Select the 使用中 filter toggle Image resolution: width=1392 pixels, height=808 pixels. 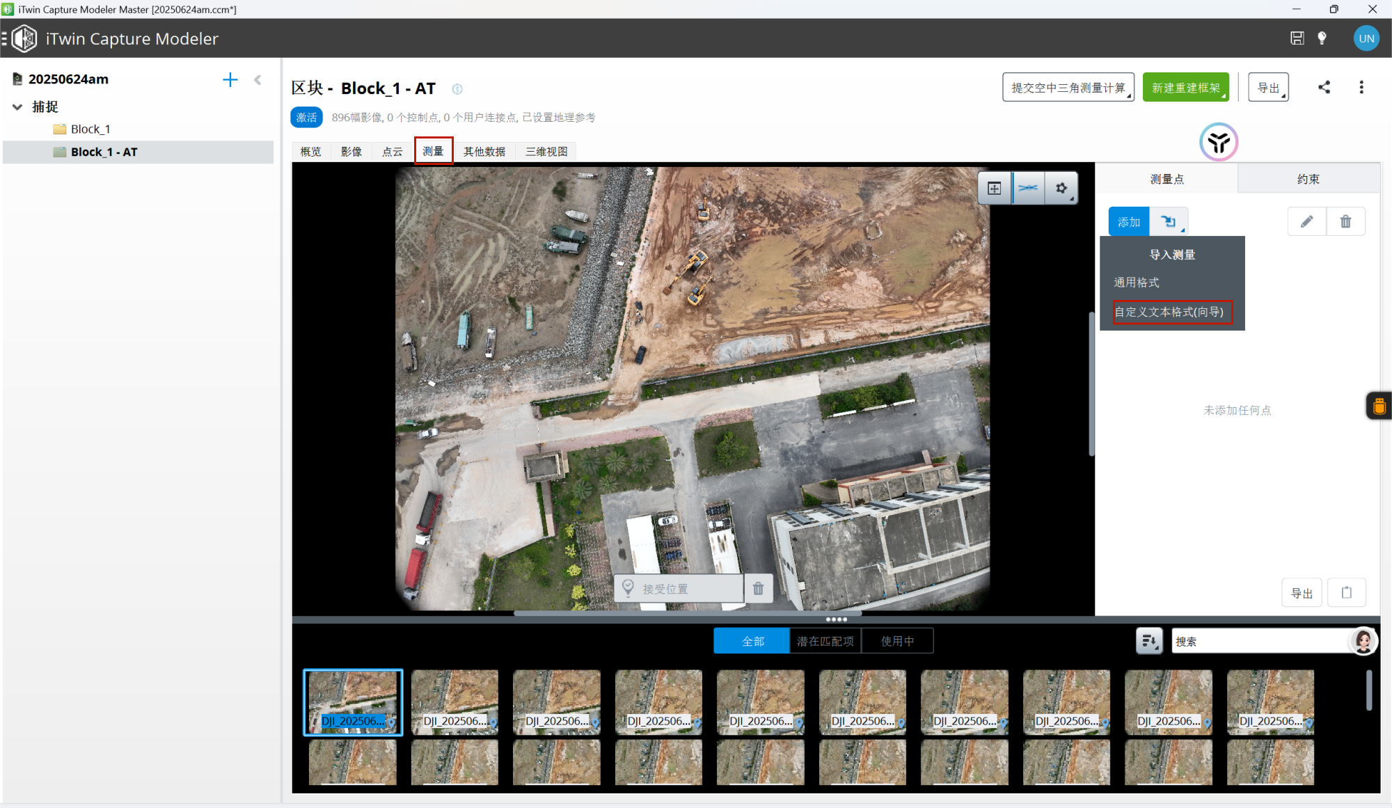click(897, 641)
